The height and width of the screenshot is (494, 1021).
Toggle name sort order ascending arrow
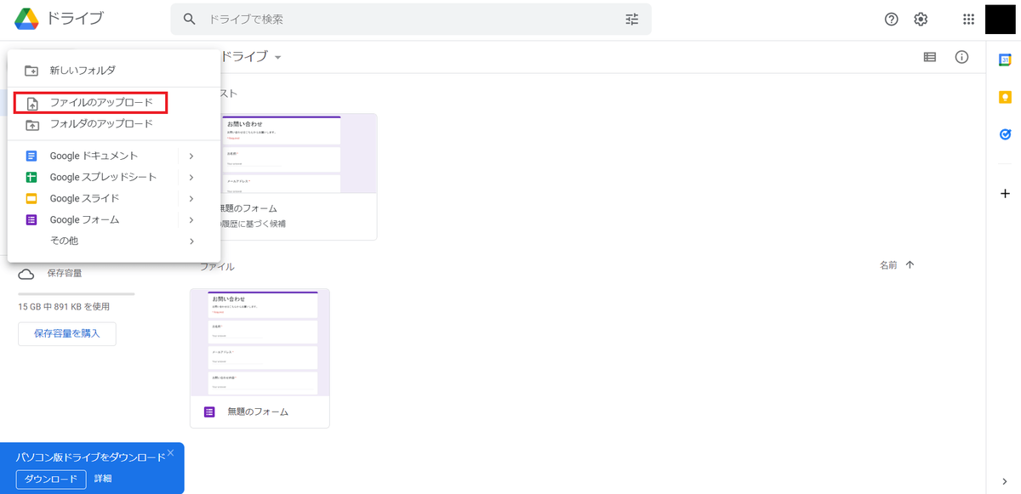pos(910,264)
